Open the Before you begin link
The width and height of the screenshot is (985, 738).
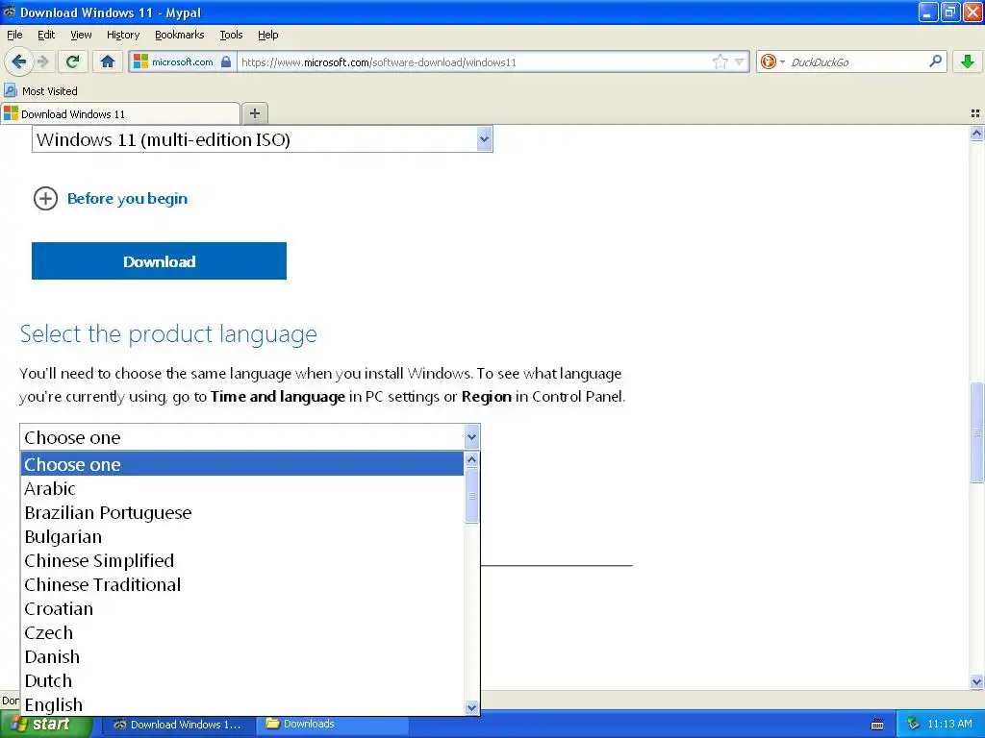pyautogui.click(x=127, y=198)
